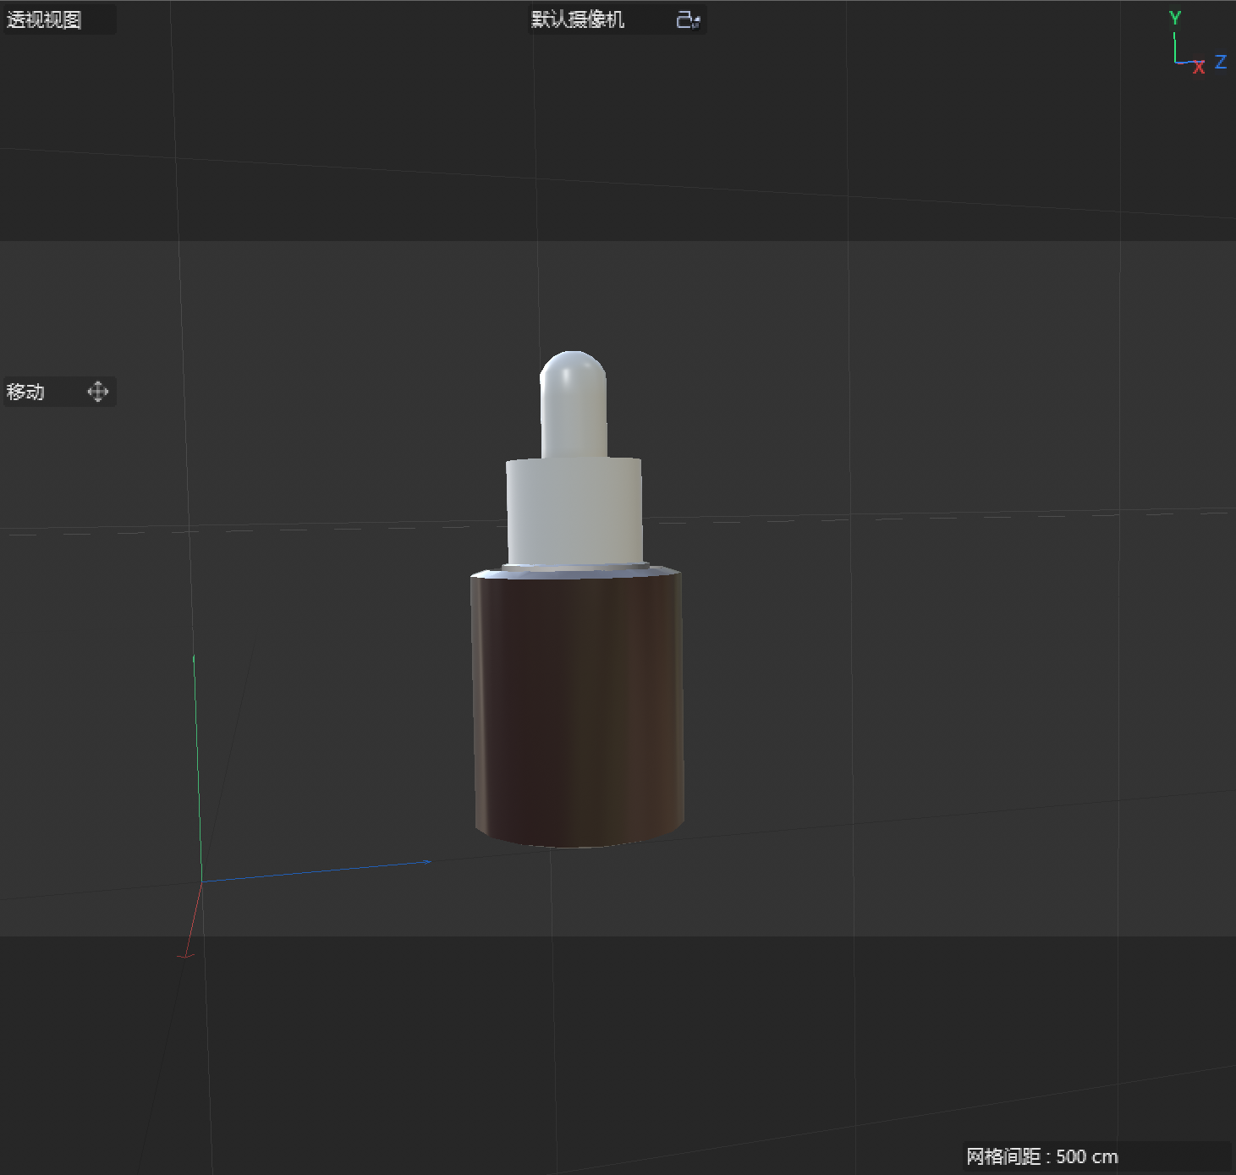
Task: Click the 移动 tool button
Action: tap(59, 392)
